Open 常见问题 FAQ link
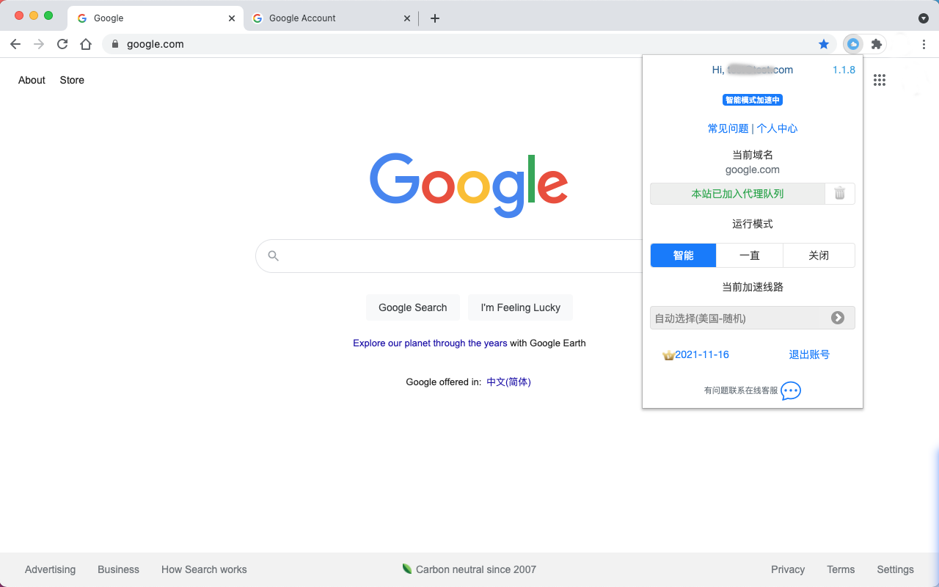Image resolution: width=939 pixels, height=587 pixels. tap(728, 128)
